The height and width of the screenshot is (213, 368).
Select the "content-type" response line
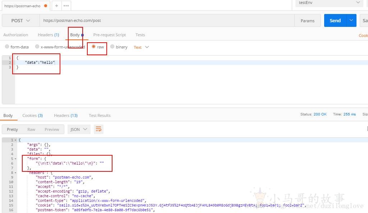click(91, 200)
